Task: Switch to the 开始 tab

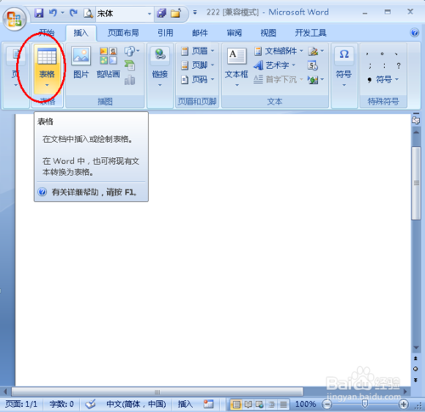Action: [x=47, y=33]
